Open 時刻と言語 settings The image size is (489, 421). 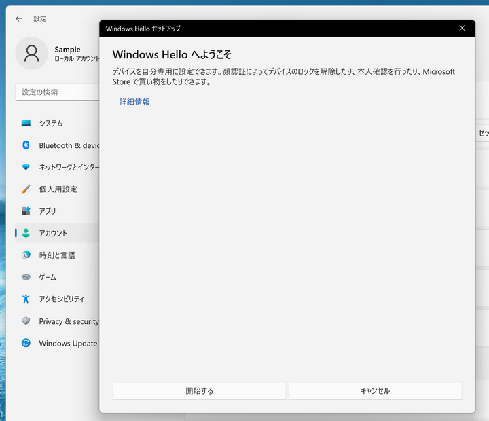pos(57,255)
